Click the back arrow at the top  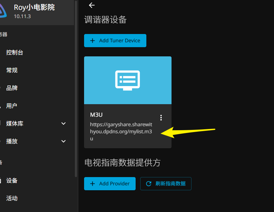[91, 5]
